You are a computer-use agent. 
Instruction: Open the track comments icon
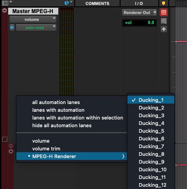tap(164, 21)
